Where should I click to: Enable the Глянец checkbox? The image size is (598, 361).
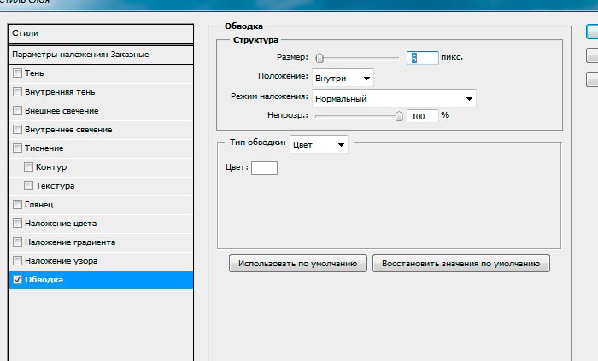pos(18,205)
